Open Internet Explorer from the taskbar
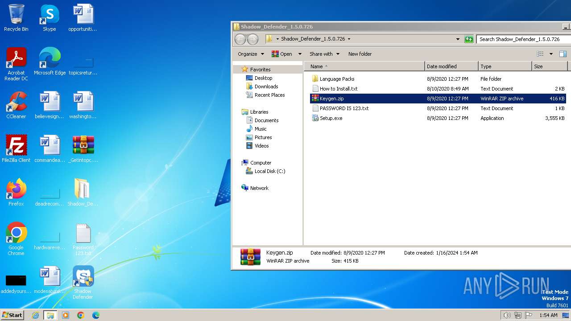Screen dimensions: 571x321 coord(35,315)
